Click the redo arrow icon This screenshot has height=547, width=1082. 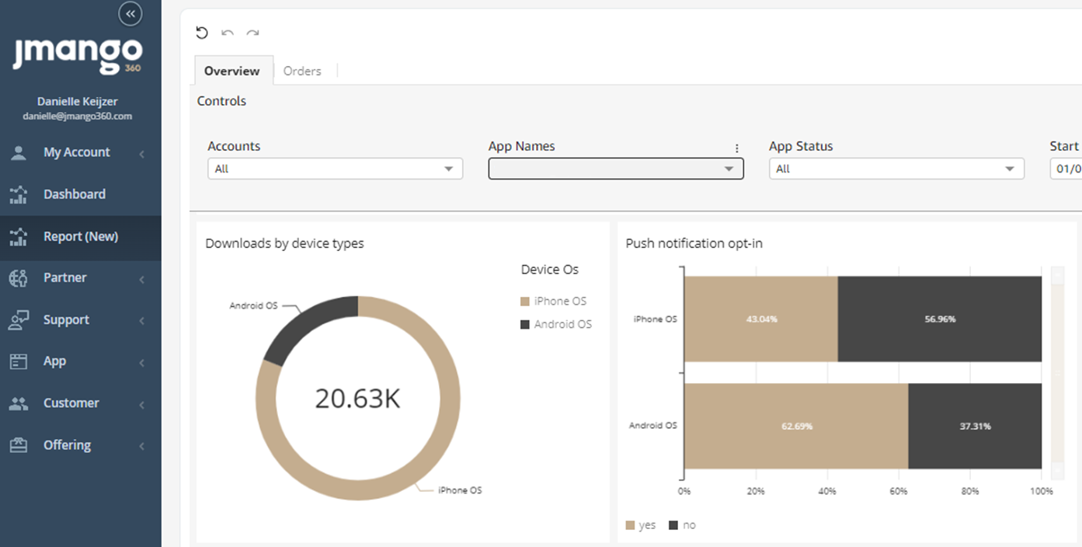[x=252, y=33]
